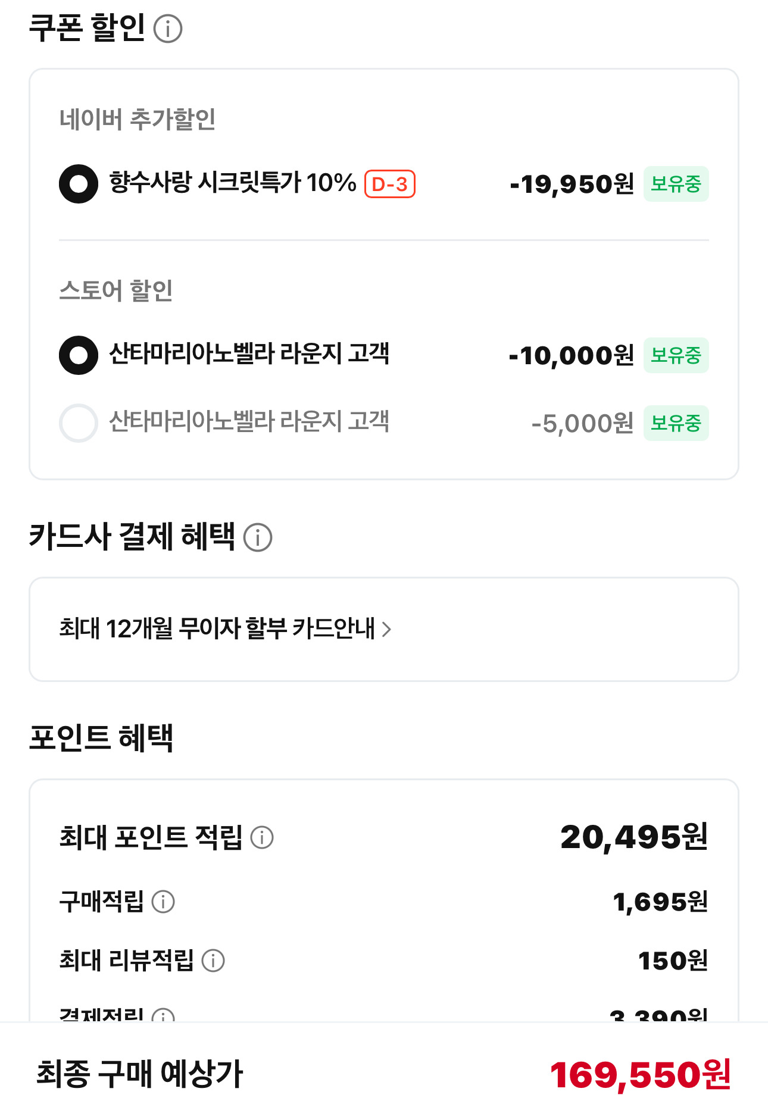The height and width of the screenshot is (1101, 768).
Task: Open 최대 12개월 무이자 할부 카드안내 link
Action: click(225, 629)
